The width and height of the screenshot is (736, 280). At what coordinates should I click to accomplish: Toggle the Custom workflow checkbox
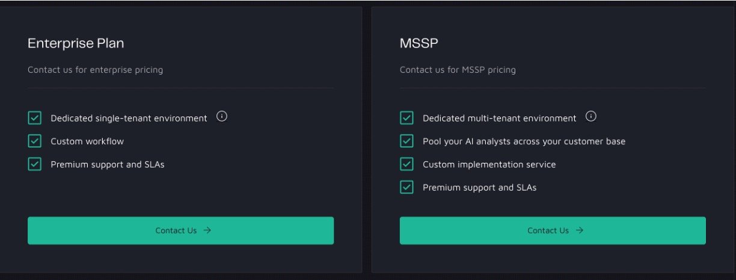pos(35,141)
